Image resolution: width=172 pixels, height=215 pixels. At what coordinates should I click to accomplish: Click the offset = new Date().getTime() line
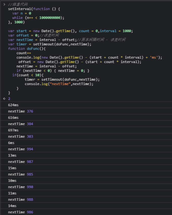coord(80,62)
